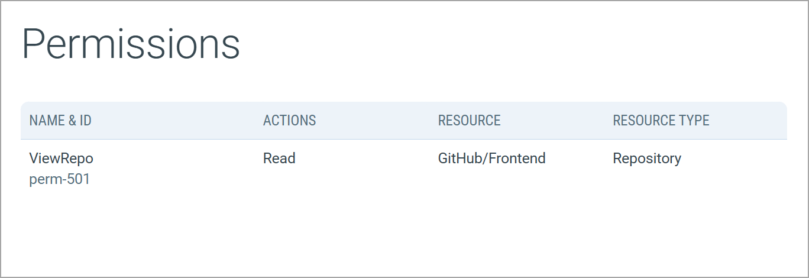Screen dimensions: 809x278
Task: Focus the NAME & ID header label
Action: tap(60, 121)
